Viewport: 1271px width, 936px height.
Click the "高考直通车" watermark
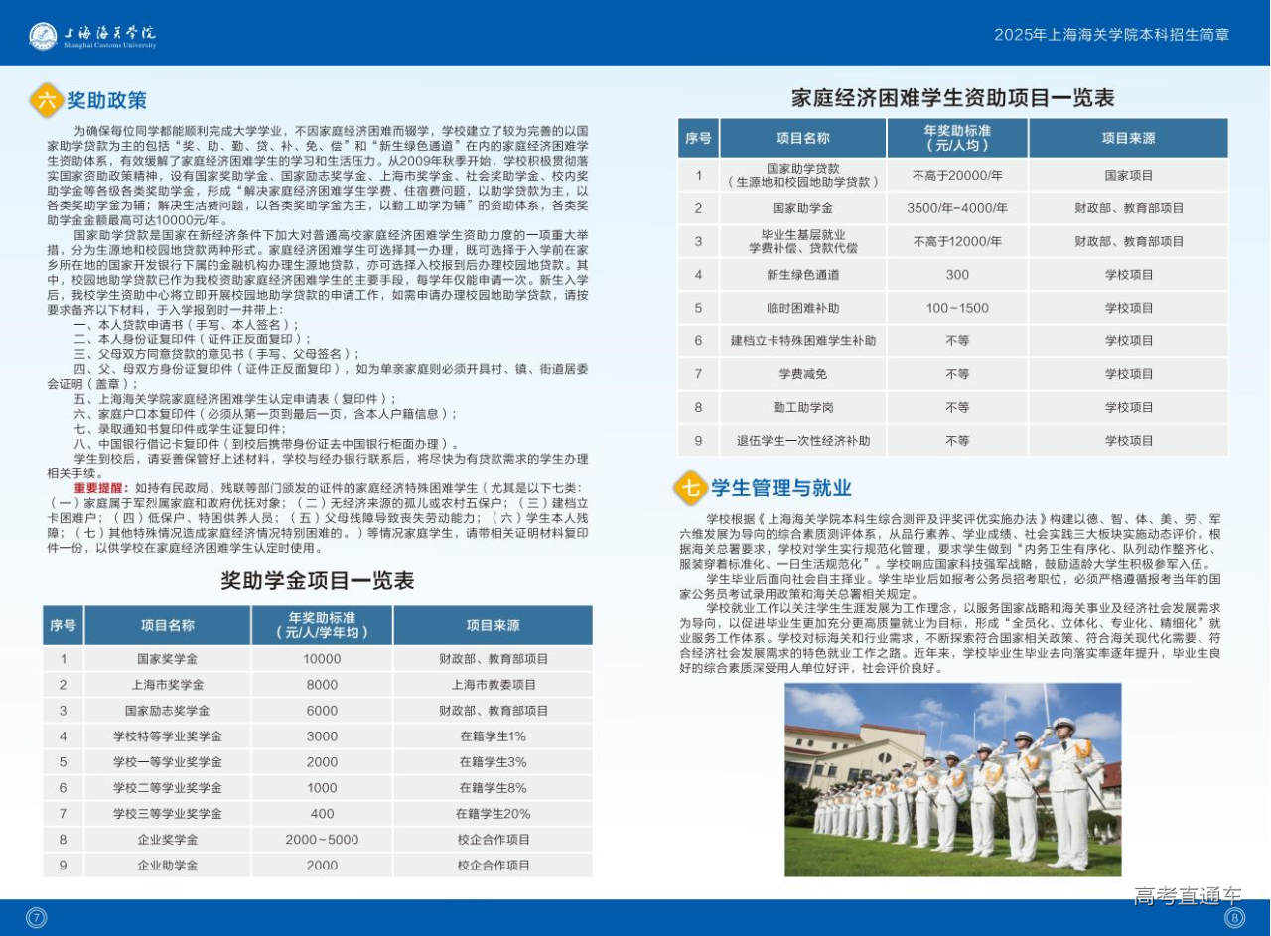[x=1188, y=895]
